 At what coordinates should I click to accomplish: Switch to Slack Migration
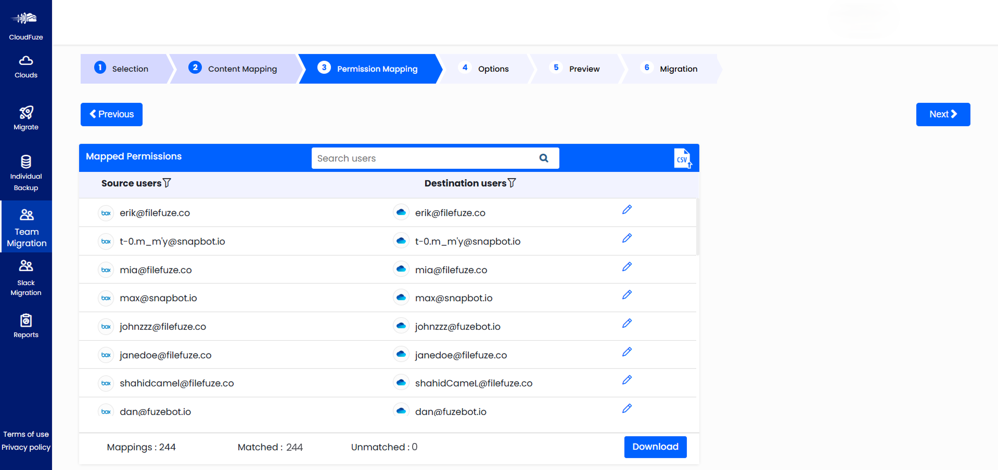[25, 278]
